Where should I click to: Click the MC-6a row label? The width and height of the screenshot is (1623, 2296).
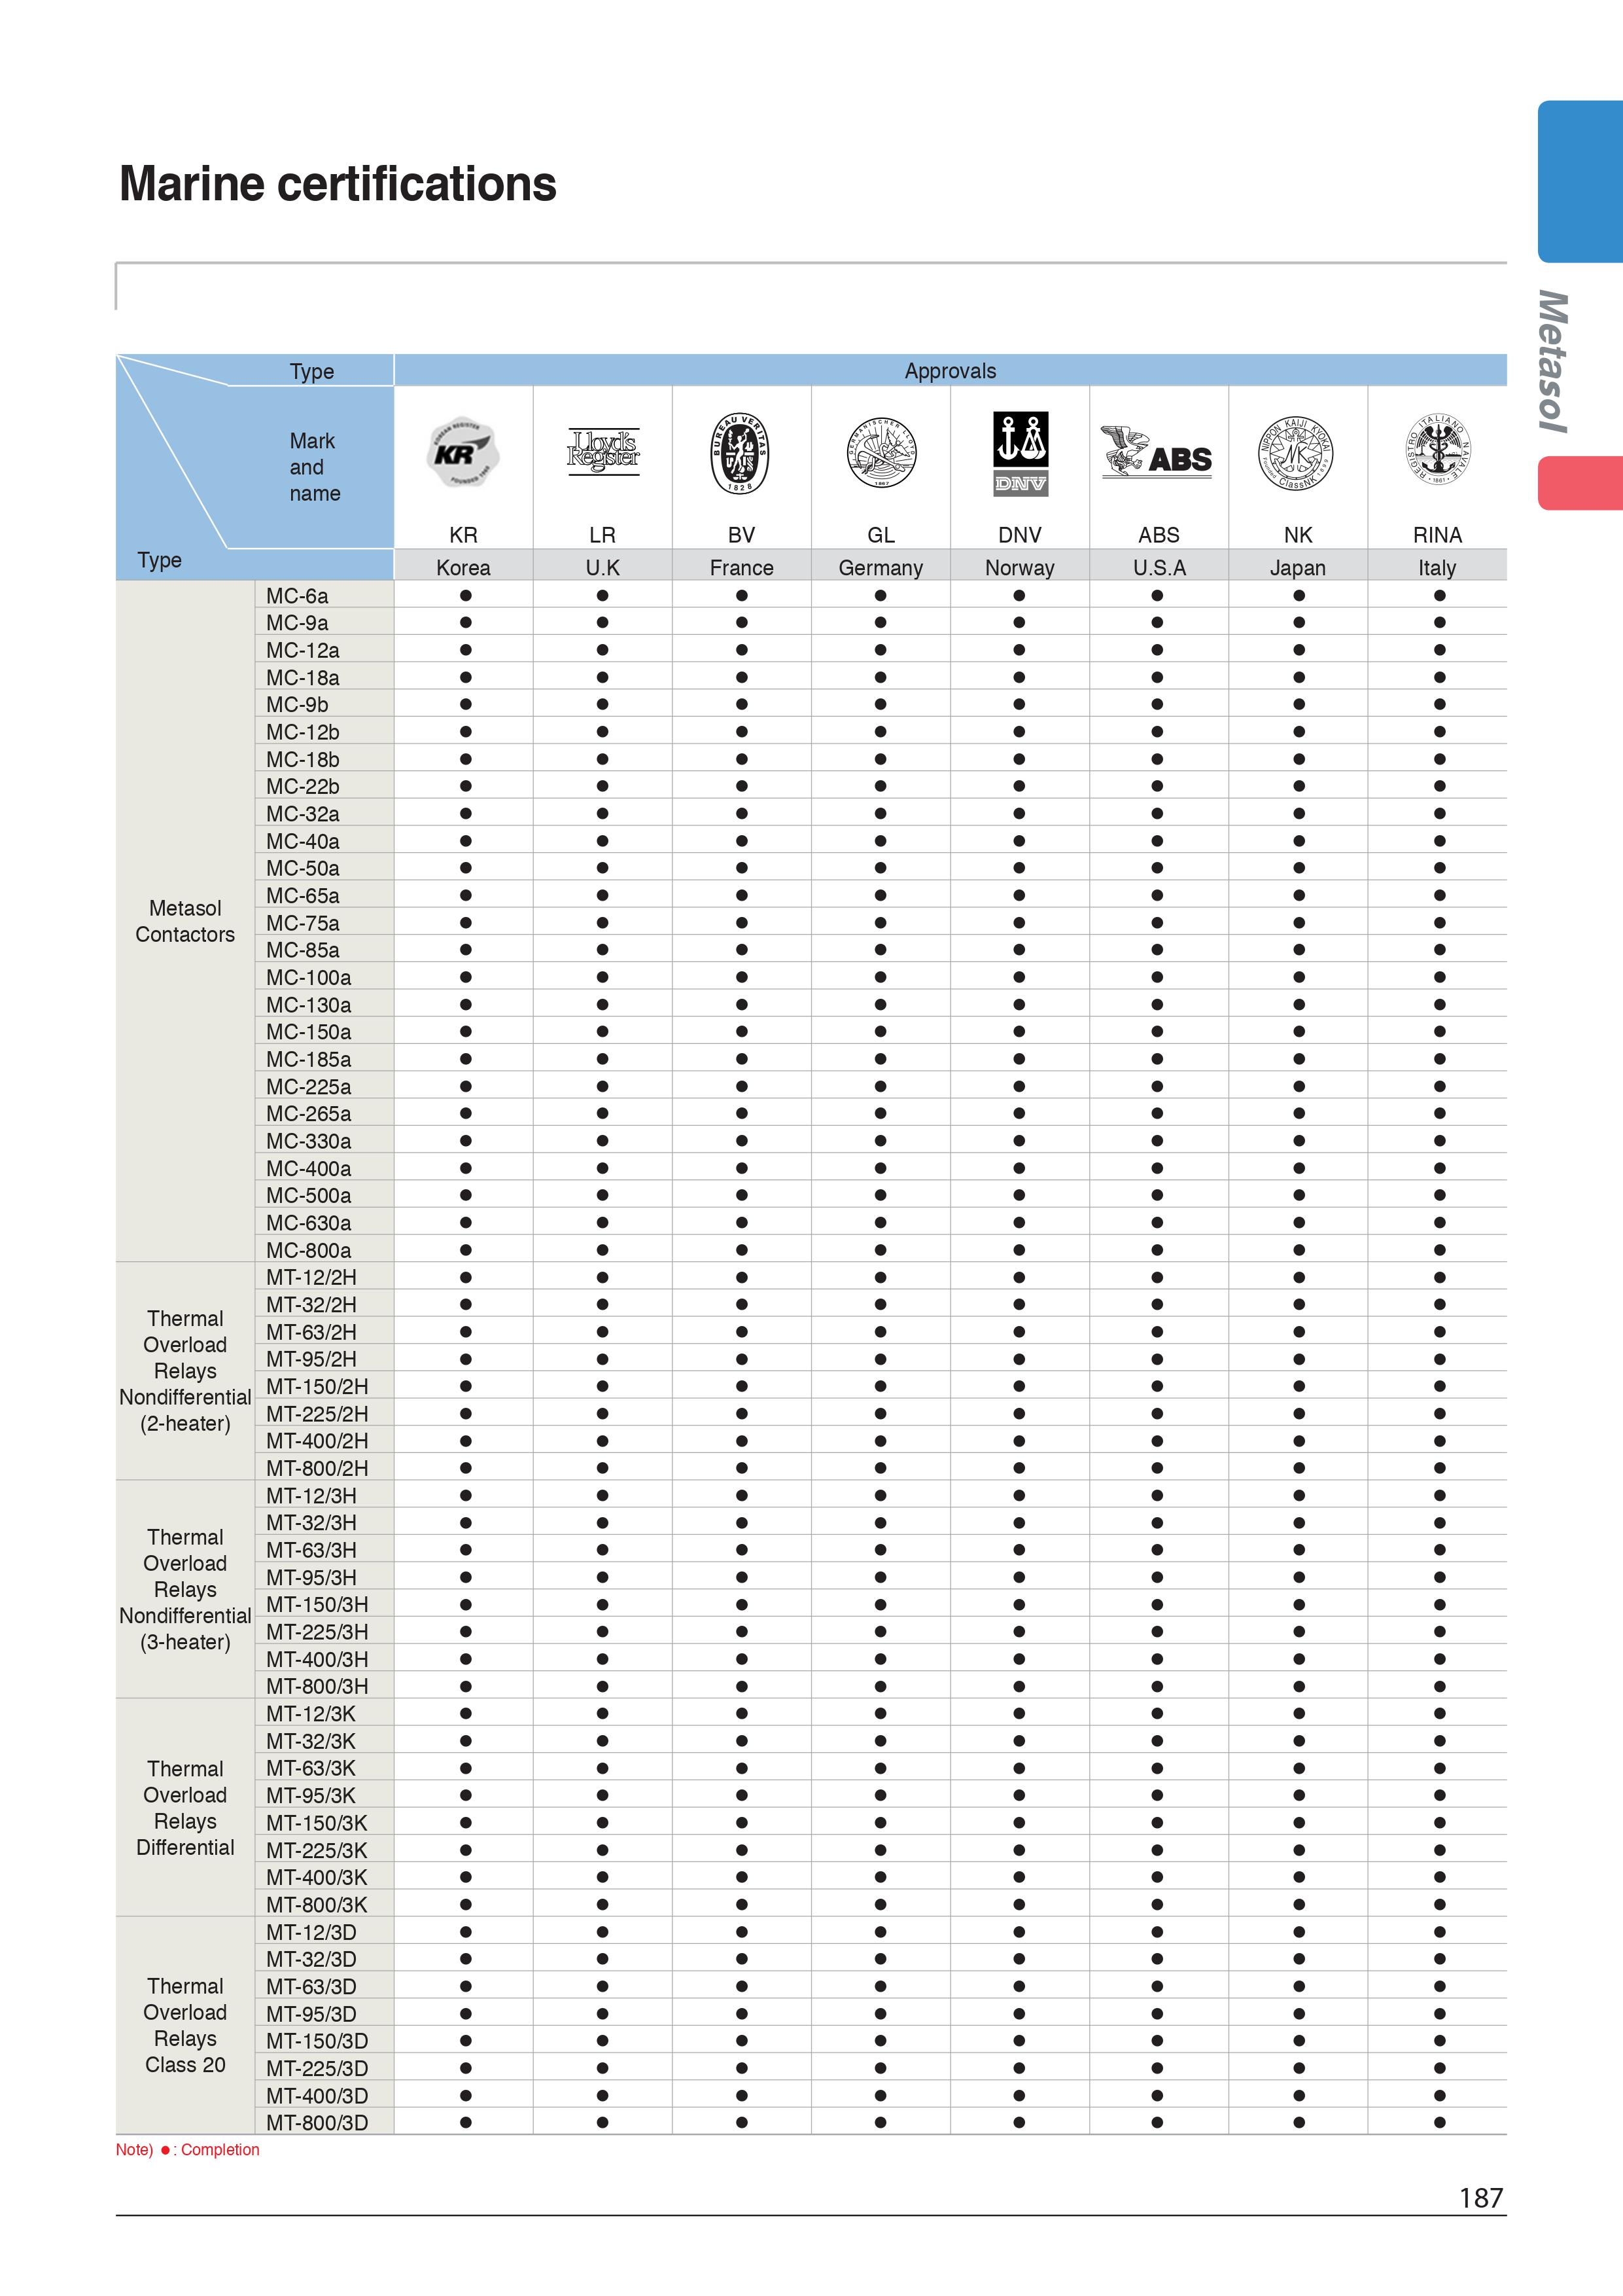tap(297, 596)
